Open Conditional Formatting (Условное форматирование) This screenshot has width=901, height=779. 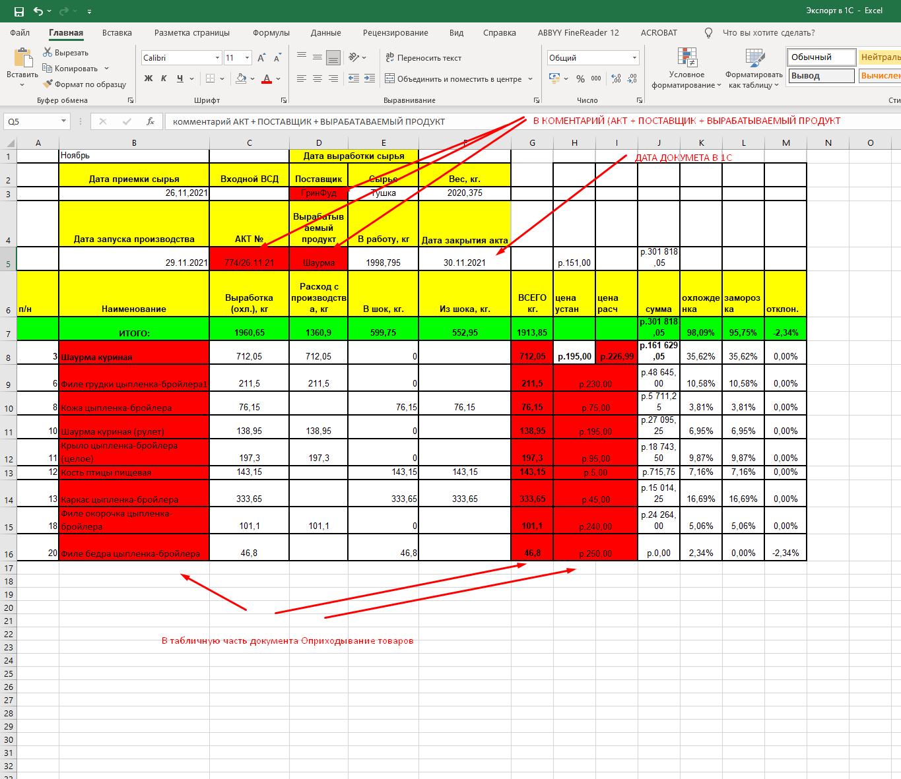point(686,69)
